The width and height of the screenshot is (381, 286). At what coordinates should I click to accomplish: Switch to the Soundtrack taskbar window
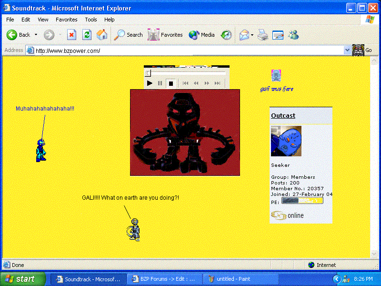[89, 279]
